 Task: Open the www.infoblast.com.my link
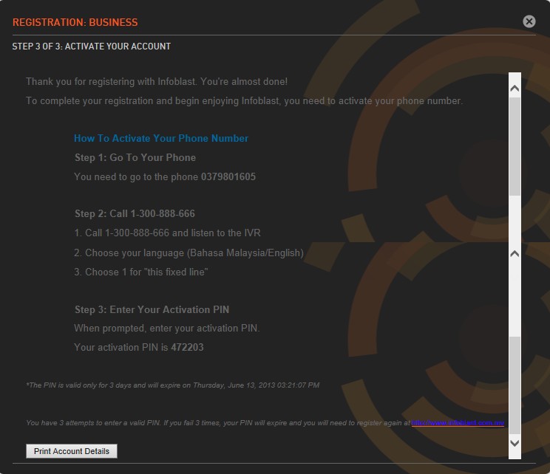[x=458, y=423]
